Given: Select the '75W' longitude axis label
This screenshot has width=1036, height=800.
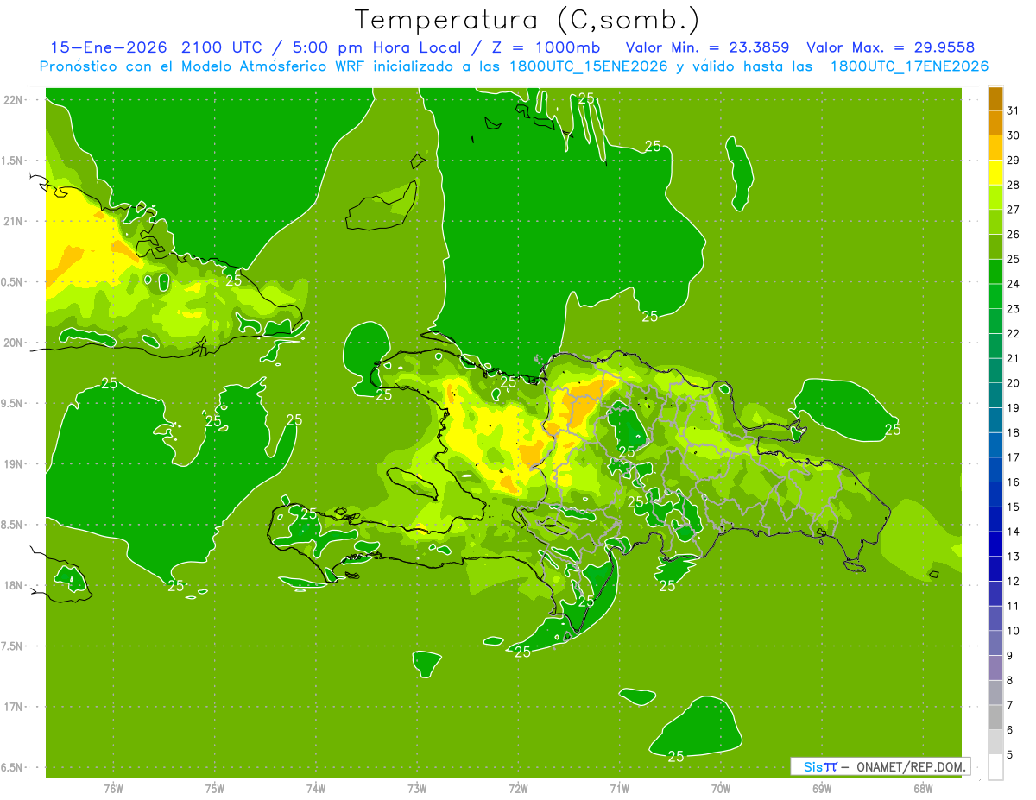Looking at the screenshot, I should 215,788.
